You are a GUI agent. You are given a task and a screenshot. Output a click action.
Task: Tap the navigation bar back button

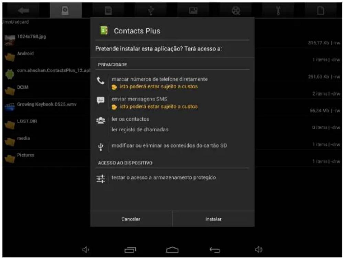click(215, 250)
